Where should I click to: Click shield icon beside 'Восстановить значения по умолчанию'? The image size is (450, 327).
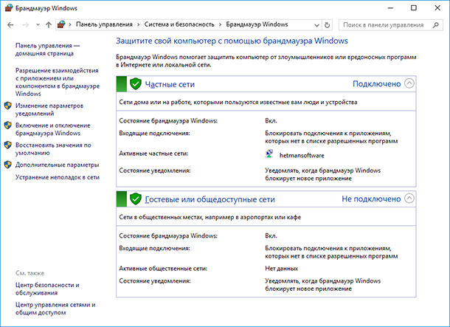coord(8,145)
